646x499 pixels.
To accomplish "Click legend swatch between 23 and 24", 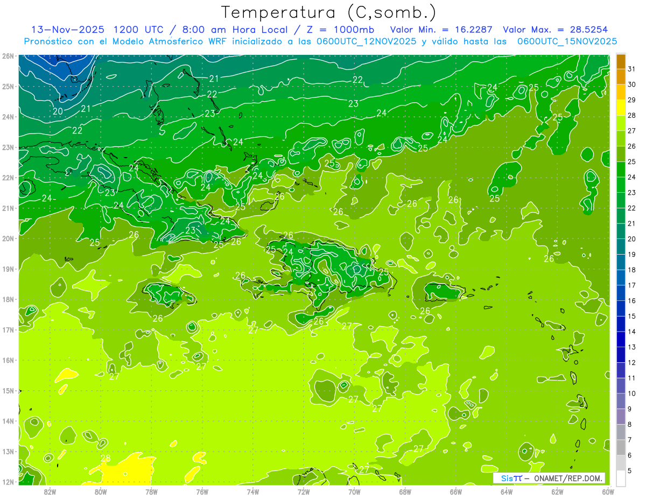I will point(621,185).
